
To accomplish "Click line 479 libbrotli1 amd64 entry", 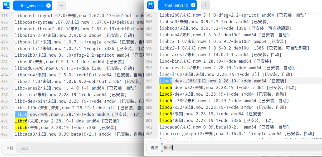I will [x=79, y=42].
